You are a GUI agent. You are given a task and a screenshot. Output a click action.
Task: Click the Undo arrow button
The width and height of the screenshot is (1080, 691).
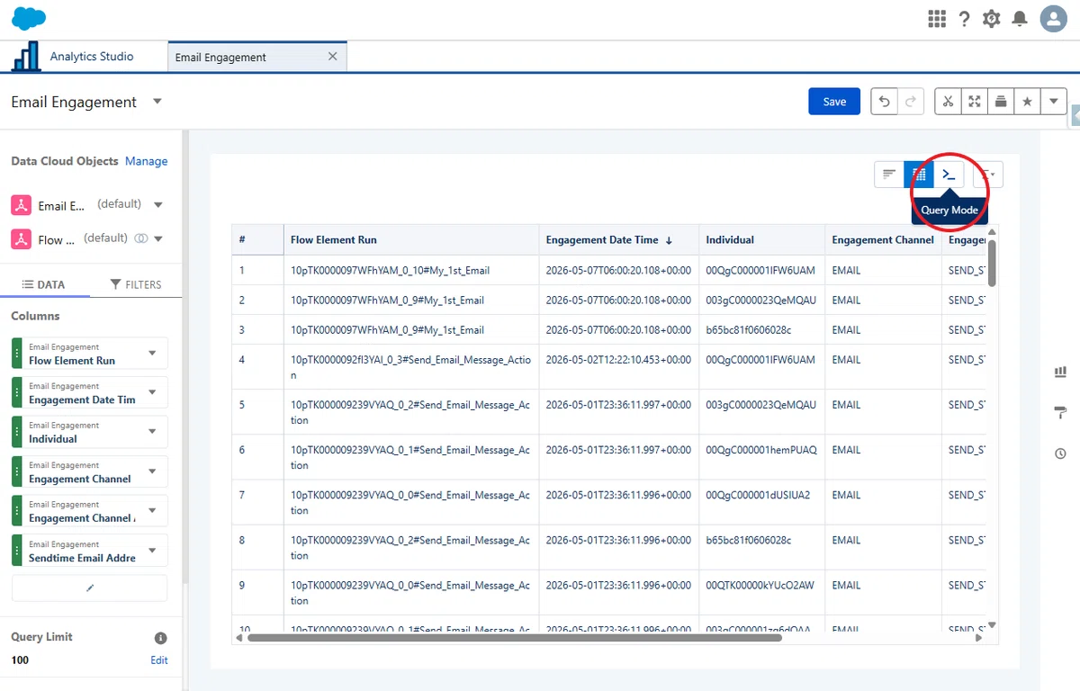pyautogui.click(x=885, y=102)
